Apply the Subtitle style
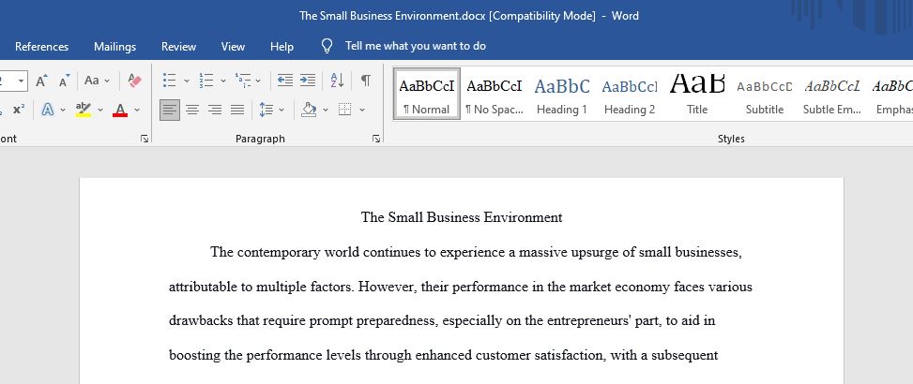Viewport: 913px width, 384px height. tap(765, 94)
